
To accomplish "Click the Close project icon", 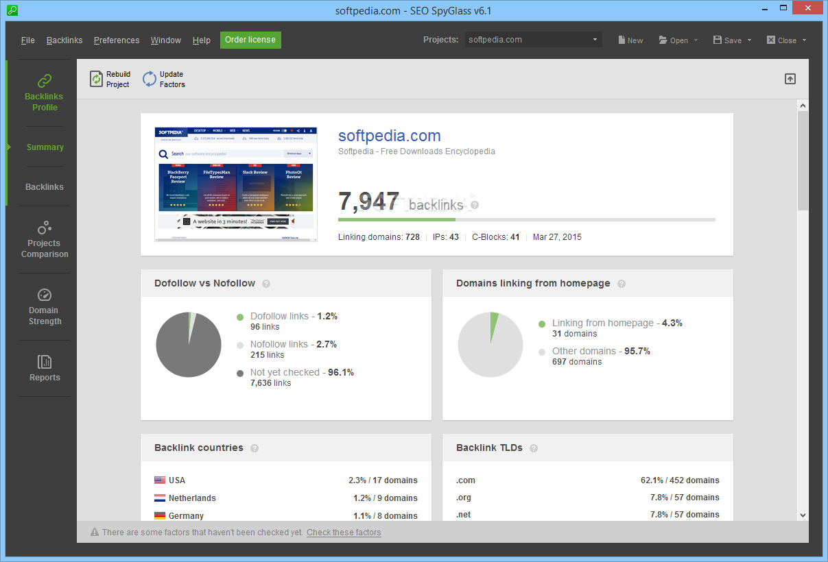I will pyautogui.click(x=771, y=40).
